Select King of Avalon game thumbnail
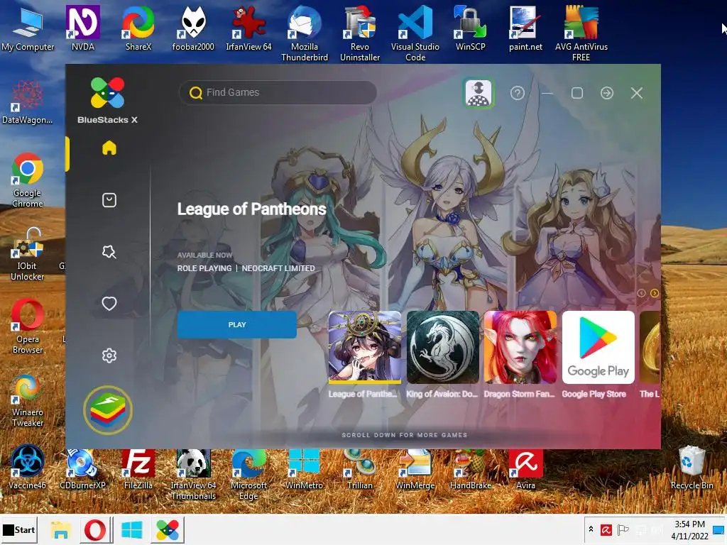Screen dimensions: 727x545 pos(443,347)
